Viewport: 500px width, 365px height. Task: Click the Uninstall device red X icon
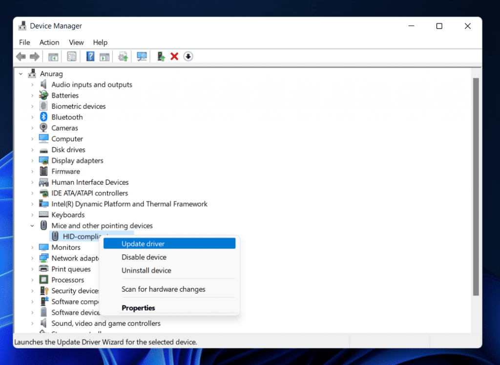pos(174,56)
